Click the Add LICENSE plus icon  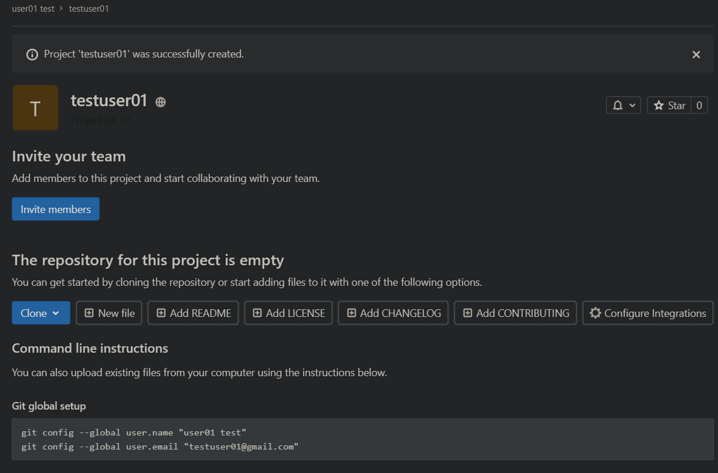tap(257, 313)
